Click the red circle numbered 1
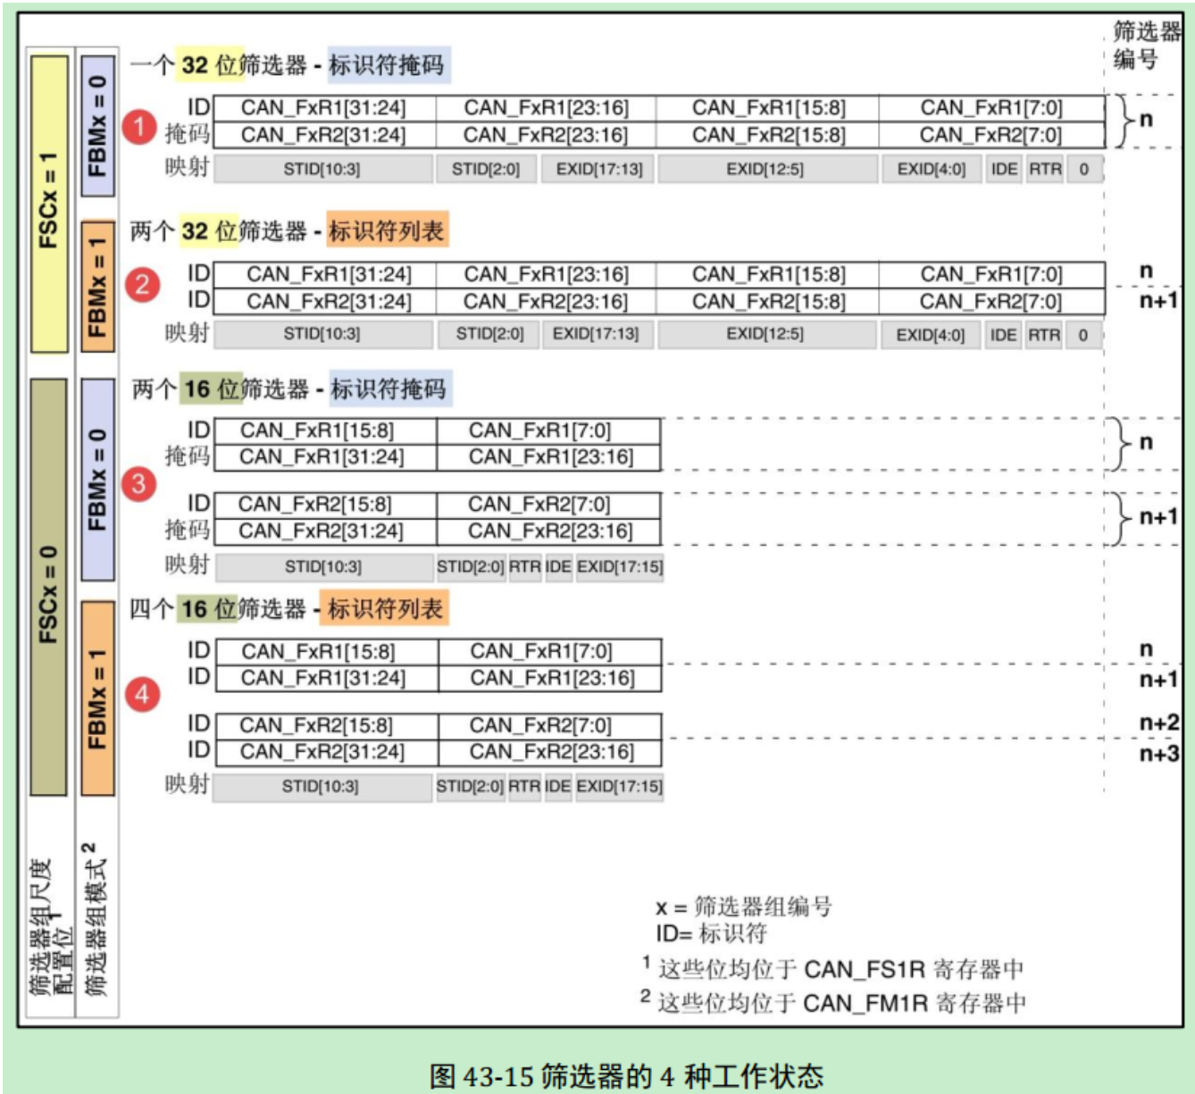Screen dimensions: 1195x1094 (x=139, y=127)
